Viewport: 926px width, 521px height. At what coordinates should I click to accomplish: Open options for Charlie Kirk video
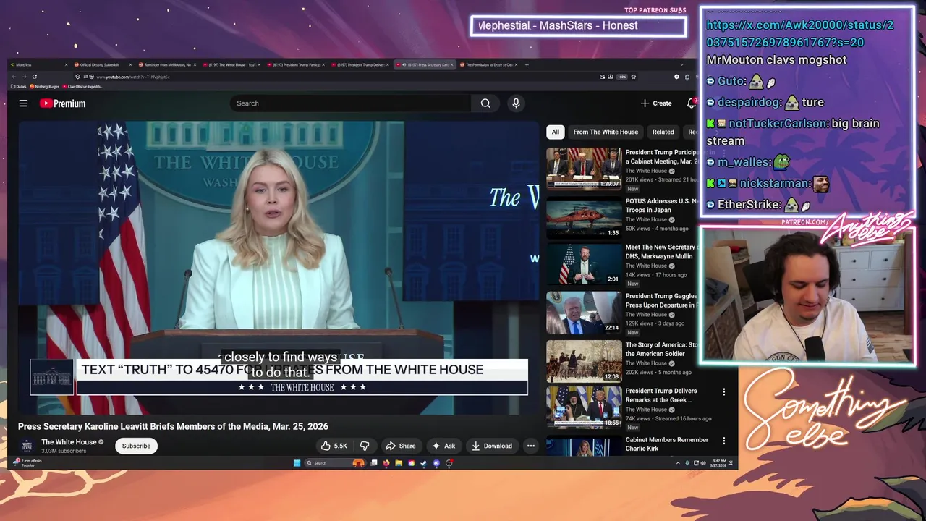[723, 441]
